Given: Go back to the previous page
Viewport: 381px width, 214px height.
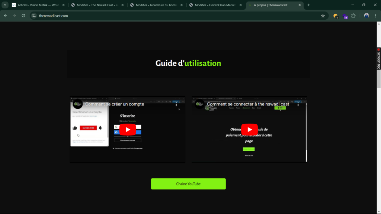Looking at the screenshot, I should click(5, 16).
